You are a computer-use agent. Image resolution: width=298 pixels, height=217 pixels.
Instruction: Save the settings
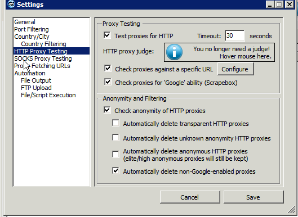click(253, 197)
